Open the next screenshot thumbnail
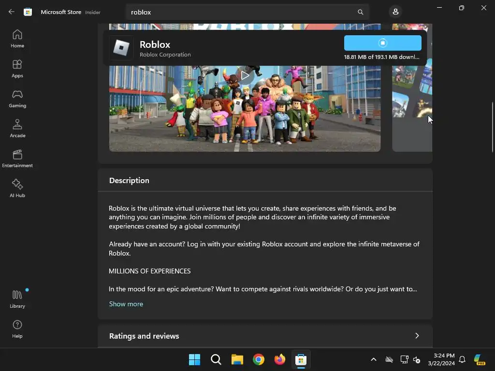Screen dimensions: 495x371 tap(412, 88)
